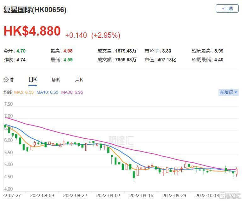
Task: Click 最高 value 4.98
Action: pos(68,51)
